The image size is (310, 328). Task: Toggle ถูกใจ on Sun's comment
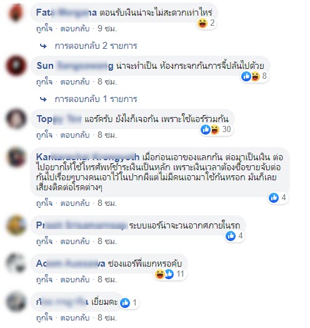click(44, 82)
